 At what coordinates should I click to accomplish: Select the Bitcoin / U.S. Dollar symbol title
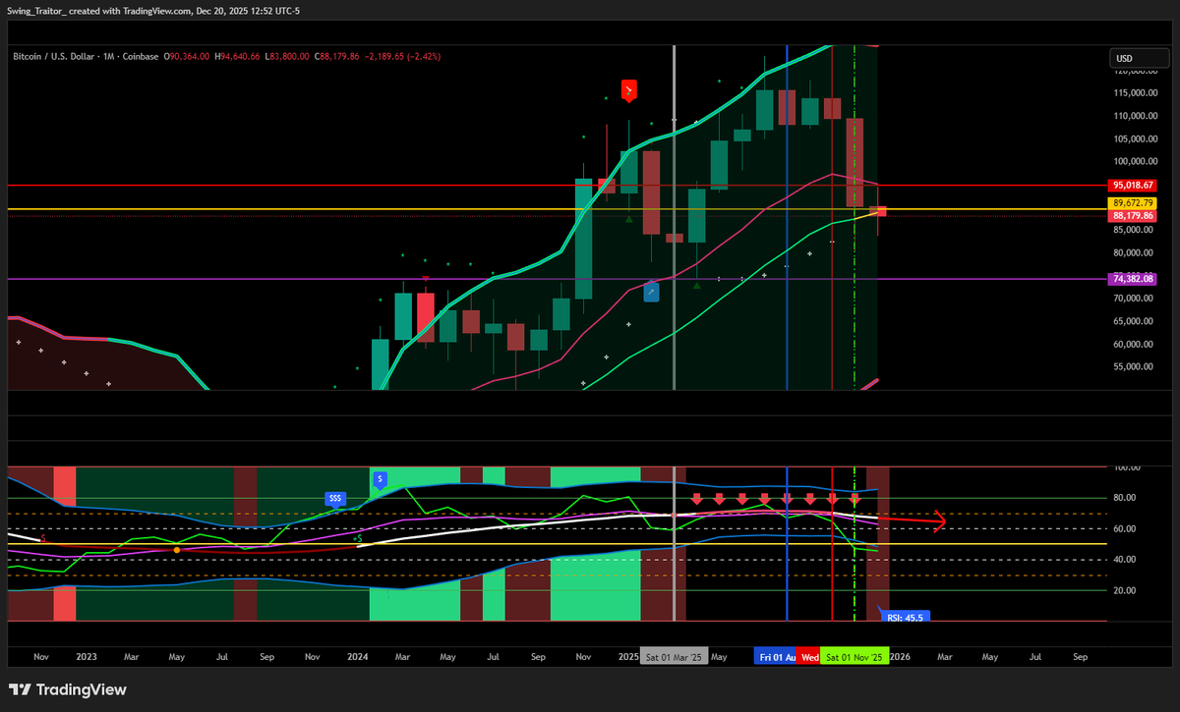coord(54,57)
